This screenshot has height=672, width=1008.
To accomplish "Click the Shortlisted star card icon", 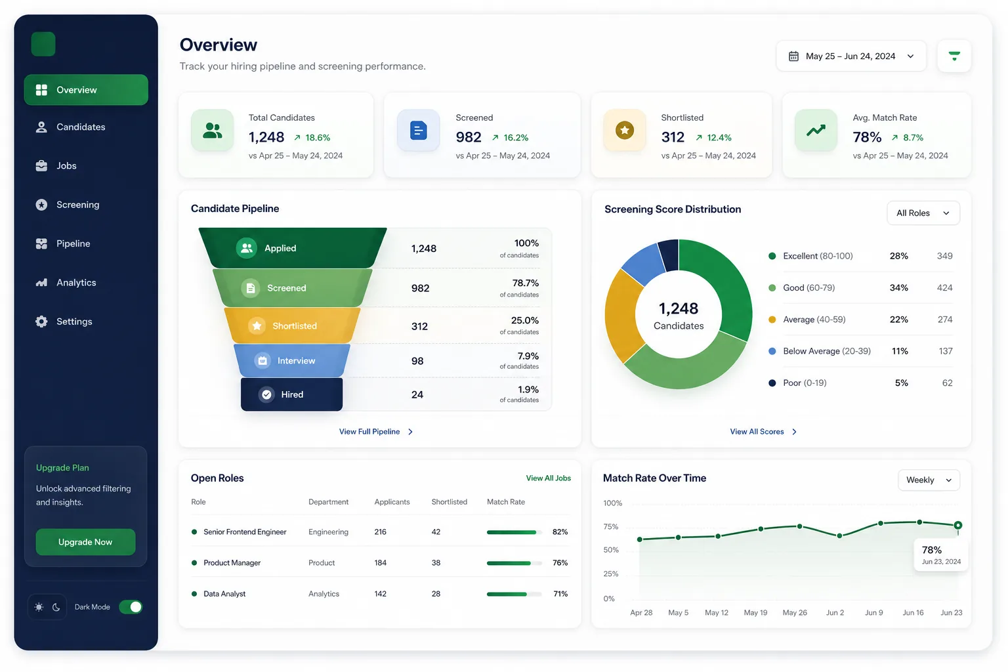I will point(625,131).
